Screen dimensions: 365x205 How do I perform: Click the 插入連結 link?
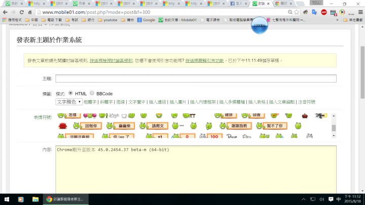158,102
